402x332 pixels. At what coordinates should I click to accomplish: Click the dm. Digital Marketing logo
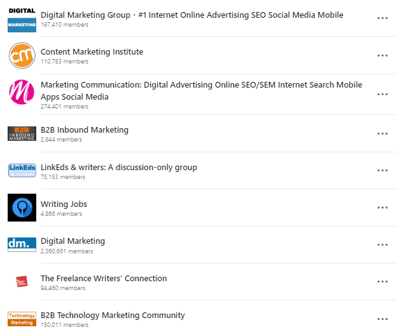(x=22, y=244)
